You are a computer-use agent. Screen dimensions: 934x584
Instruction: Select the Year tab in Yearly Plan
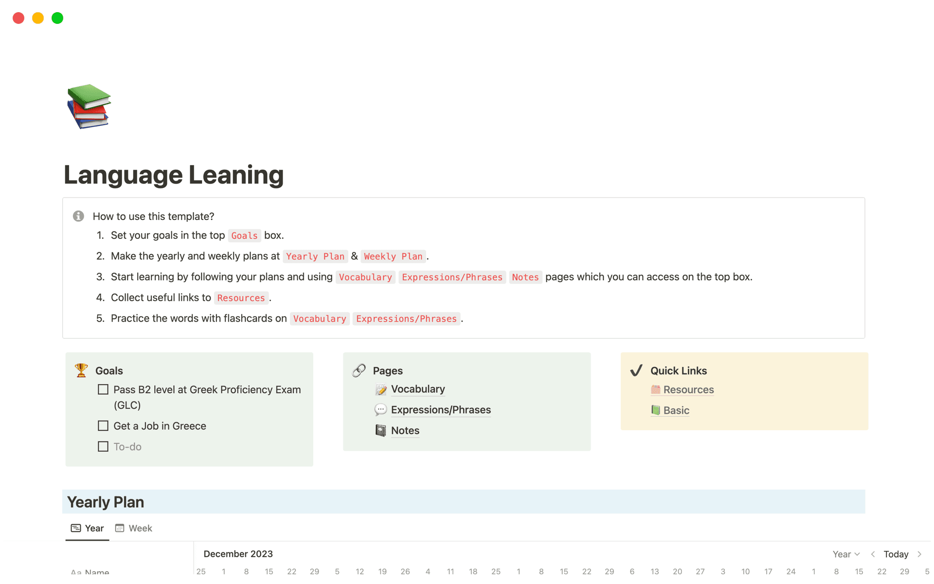(x=87, y=528)
